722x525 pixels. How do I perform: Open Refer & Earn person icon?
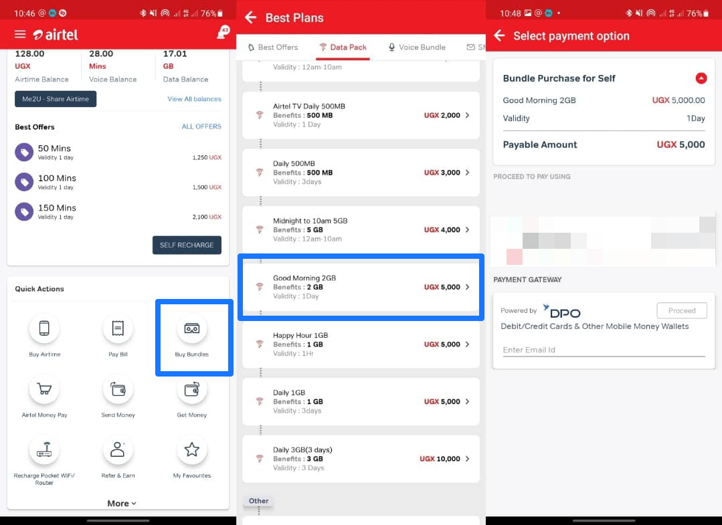click(118, 449)
